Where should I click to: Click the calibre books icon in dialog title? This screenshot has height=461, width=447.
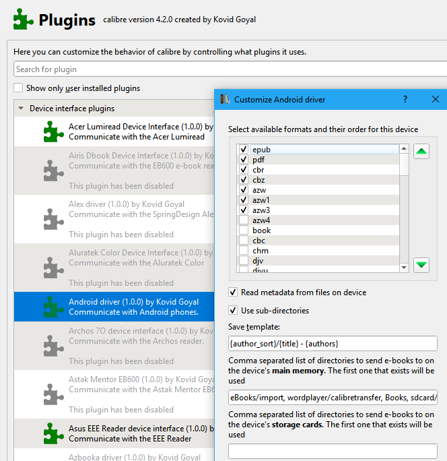point(225,99)
